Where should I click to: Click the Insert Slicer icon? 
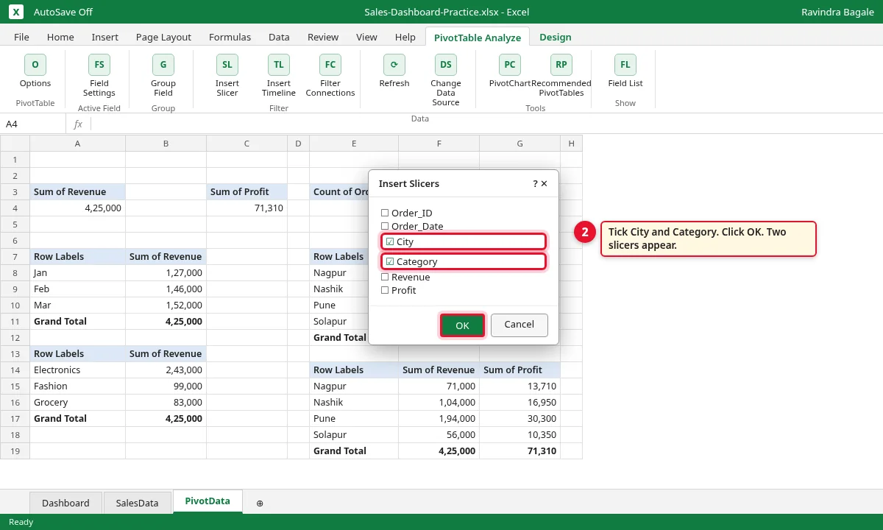[227, 65]
